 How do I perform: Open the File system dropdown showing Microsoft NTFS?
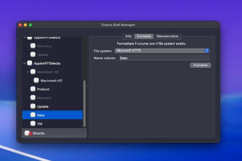pyautogui.click(x=162, y=51)
